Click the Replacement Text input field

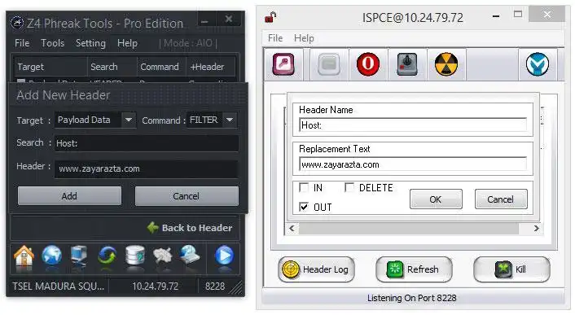click(x=413, y=164)
